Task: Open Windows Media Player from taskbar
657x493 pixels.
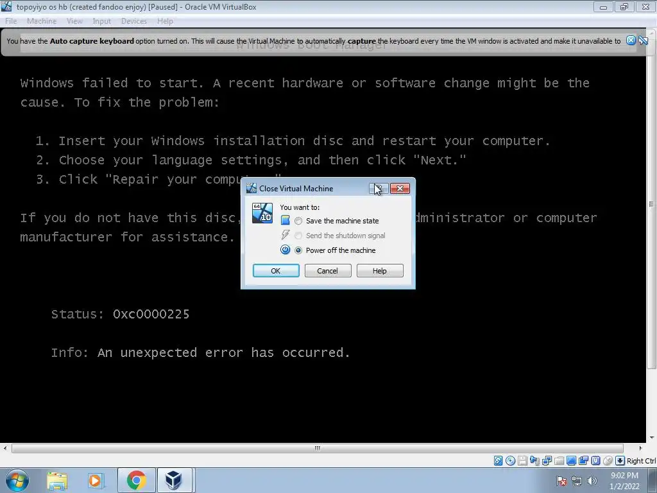Action: coord(96,480)
